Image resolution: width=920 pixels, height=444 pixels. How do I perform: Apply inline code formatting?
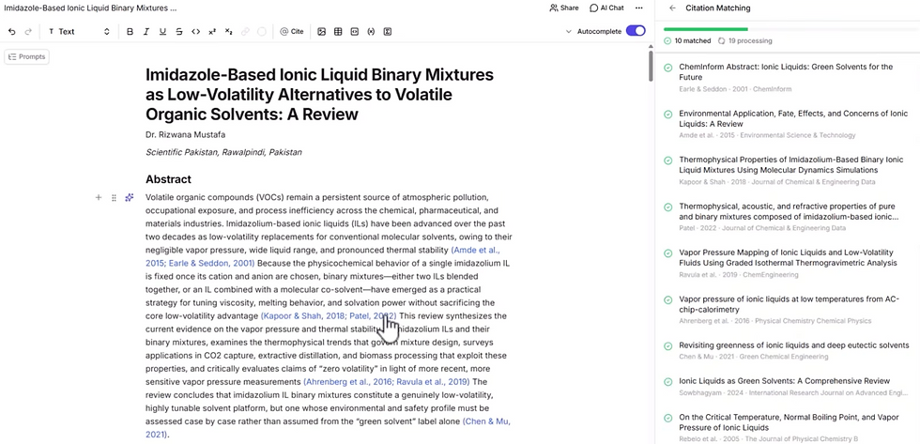pos(196,32)
